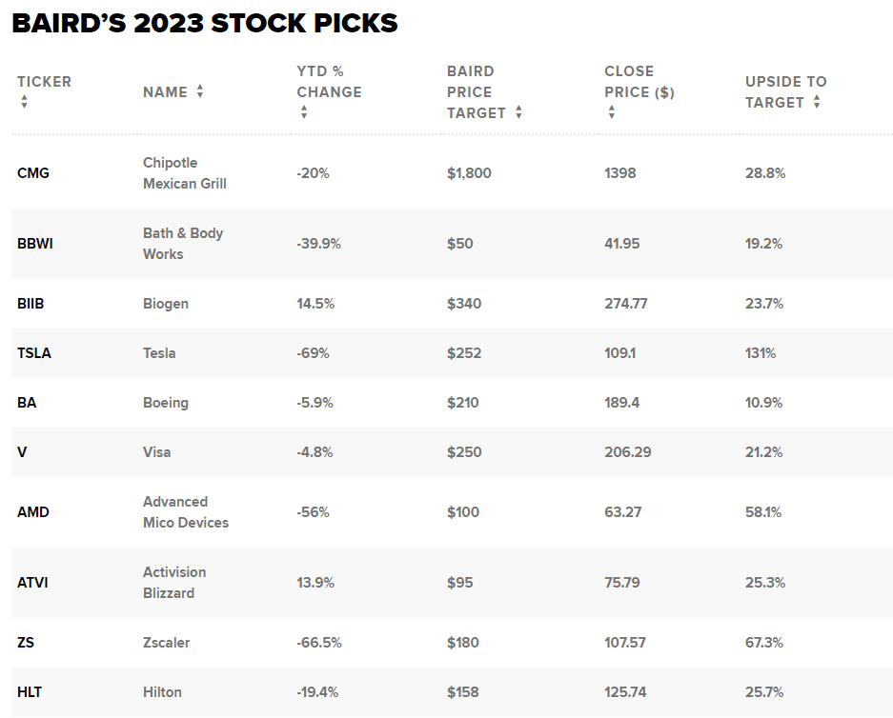Click the Baird's 2023 Stock Picks title
The height and width of the screenshot is (718, 893).
coord(205,24)
